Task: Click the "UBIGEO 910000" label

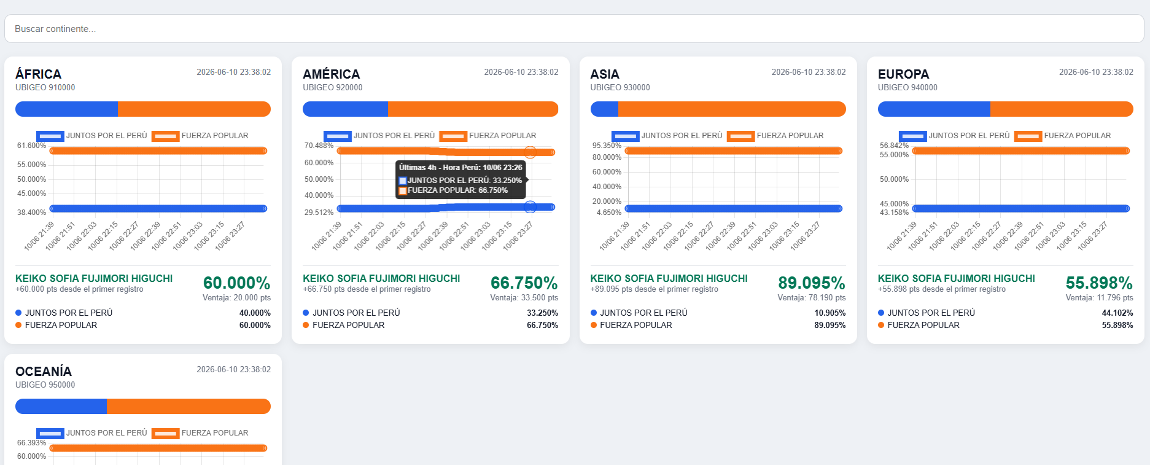Action: 45,88
